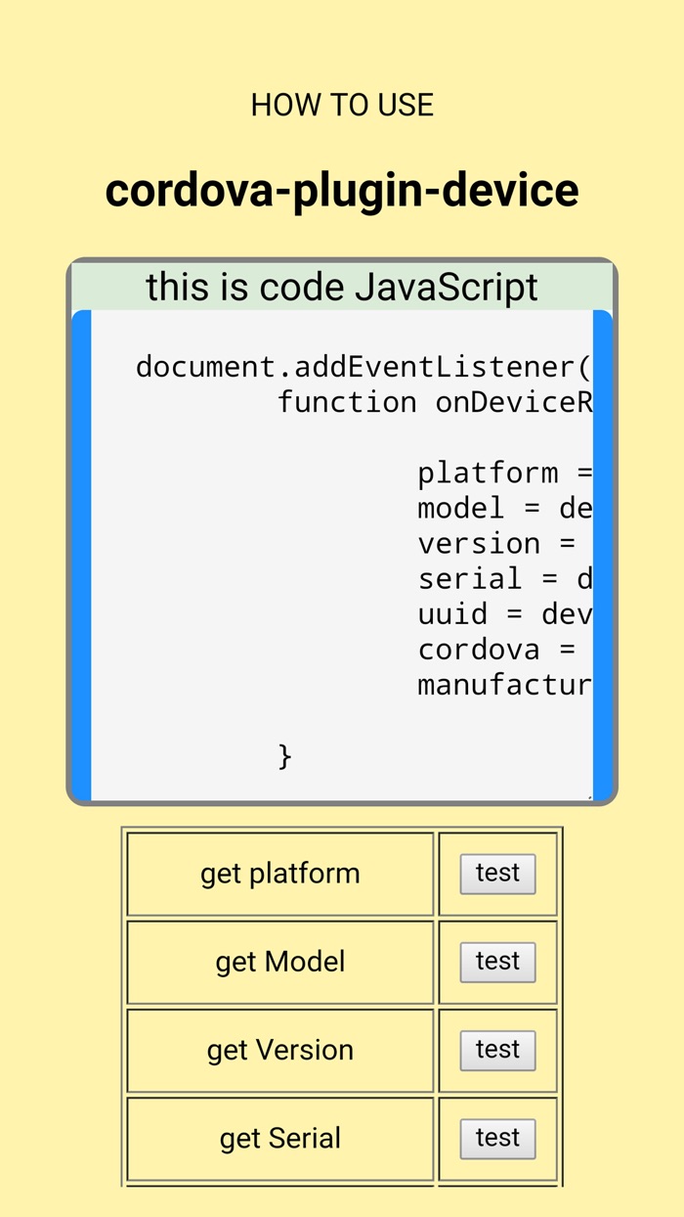Click the 'platform =' code line

pyautogui.click(x=505, y=473)
